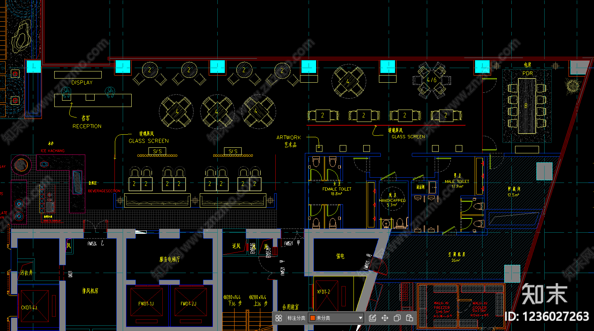Select the paste clipboard icon
This screenshot has height=331, width=594.
(x=410, y=318)
